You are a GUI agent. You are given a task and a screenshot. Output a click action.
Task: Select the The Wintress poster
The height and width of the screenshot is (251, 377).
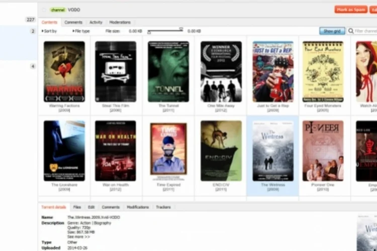click(x=273, y=151)
